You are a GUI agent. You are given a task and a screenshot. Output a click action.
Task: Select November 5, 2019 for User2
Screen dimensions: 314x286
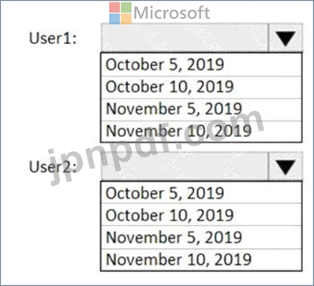[x=201, y=237]
